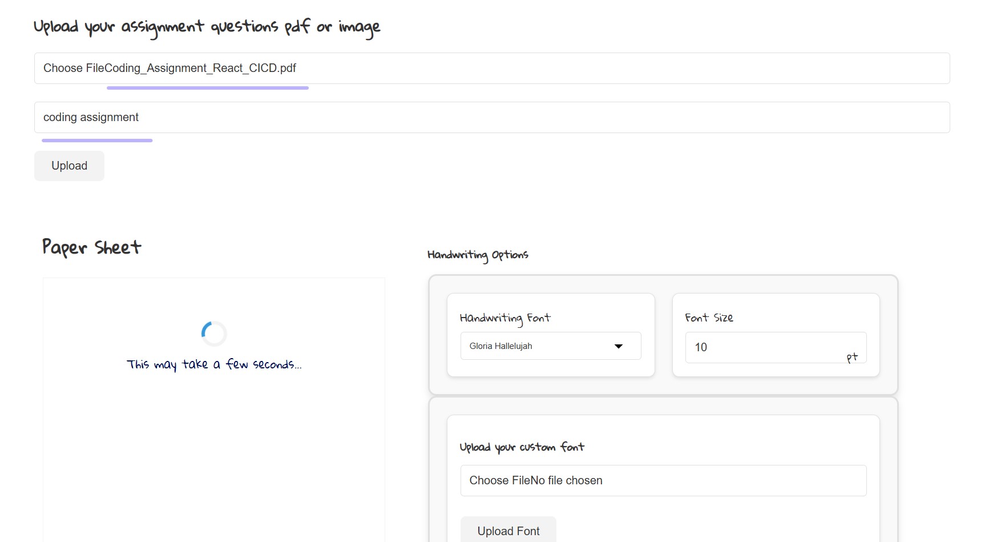Click the 'Font Size' label
The height and width of the screenshot is (542, 1005).
click(709, 318)
